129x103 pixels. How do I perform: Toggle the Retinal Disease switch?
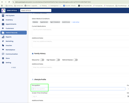[x=76, y=60]
